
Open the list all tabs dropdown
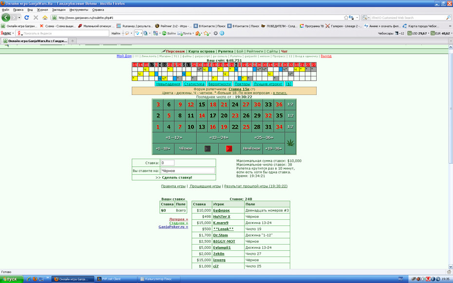point(451,41)
